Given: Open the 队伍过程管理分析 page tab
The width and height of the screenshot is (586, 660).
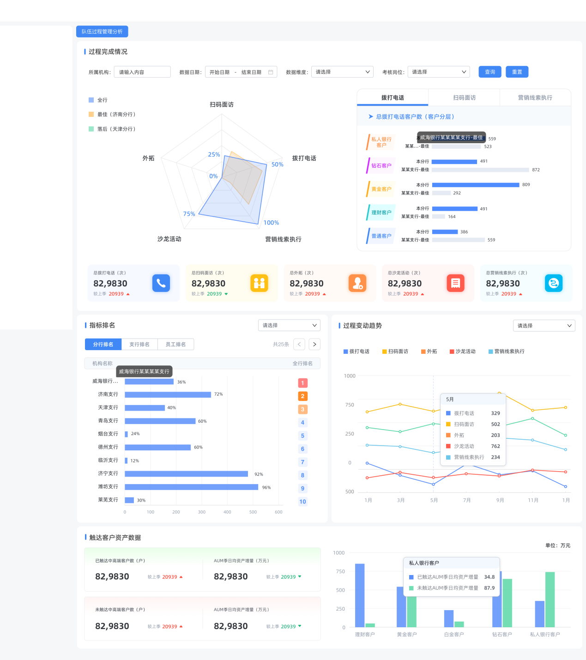Looking at the screenshot, I should click(x=102, y=31).
